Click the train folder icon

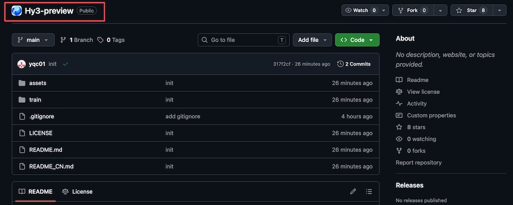click(22, 100)
